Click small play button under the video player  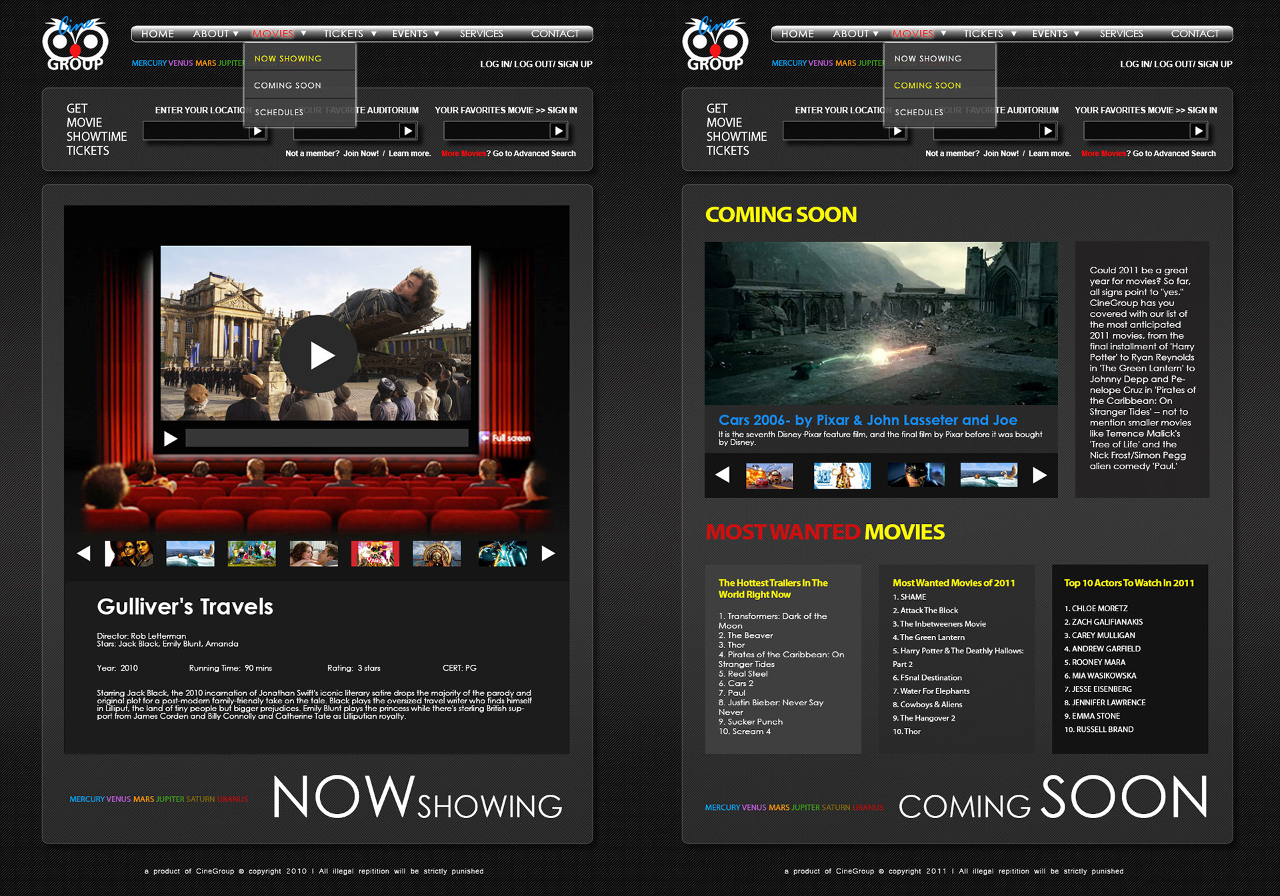pyautogui.click(x=171, y=439)
